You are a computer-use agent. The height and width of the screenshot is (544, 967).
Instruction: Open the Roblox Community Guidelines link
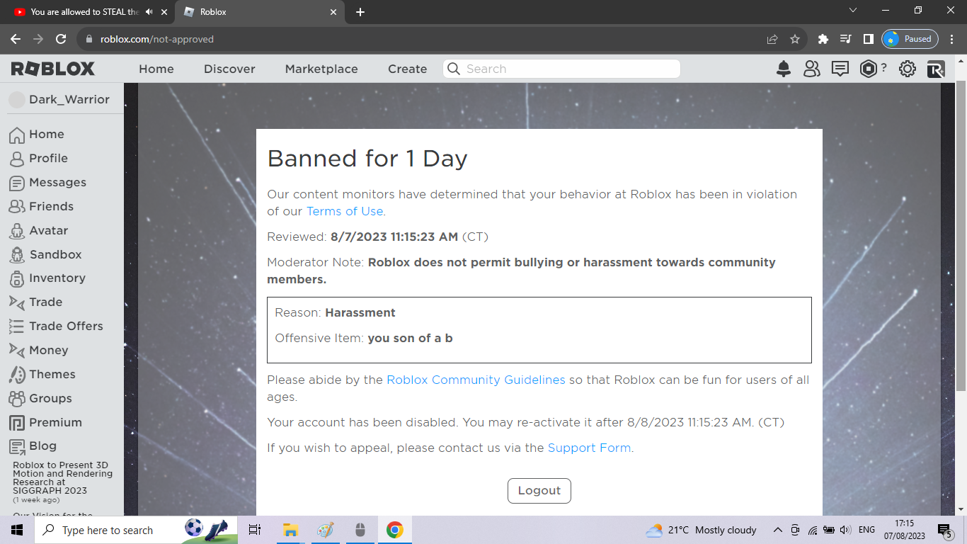(476, 380)
